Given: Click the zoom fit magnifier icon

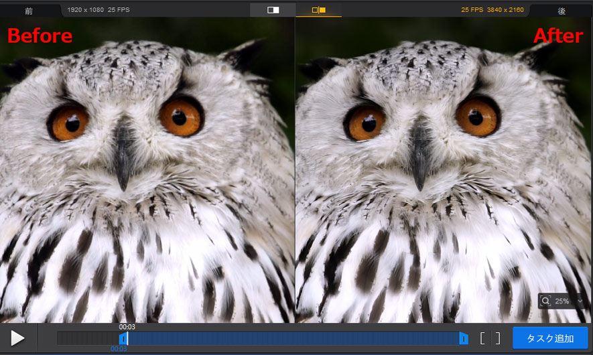Looking at the screenshot, I should (x=545, y=301).
